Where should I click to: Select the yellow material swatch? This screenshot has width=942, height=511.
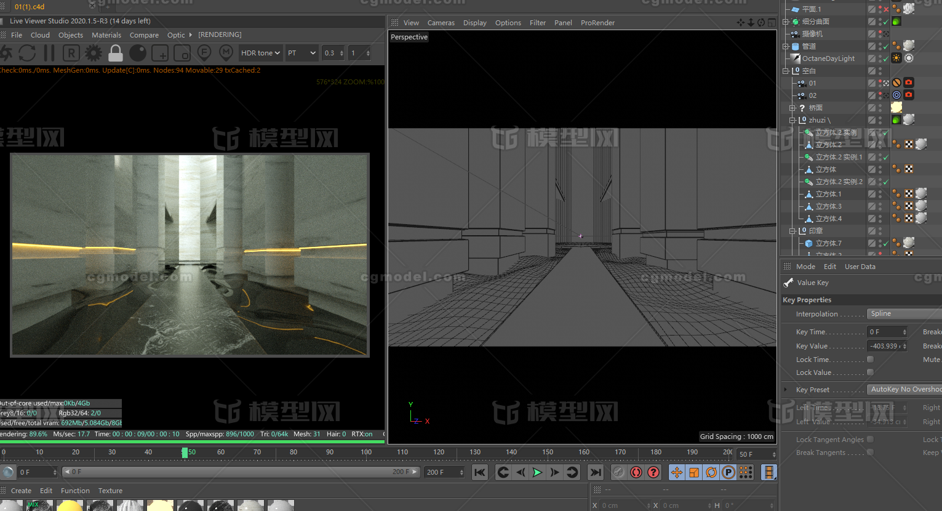pos(70,505)
